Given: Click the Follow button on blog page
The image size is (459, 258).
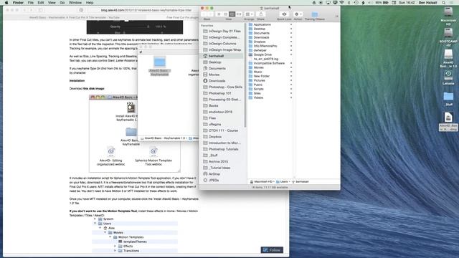Looking at the screenshot, I should (272, 250).
